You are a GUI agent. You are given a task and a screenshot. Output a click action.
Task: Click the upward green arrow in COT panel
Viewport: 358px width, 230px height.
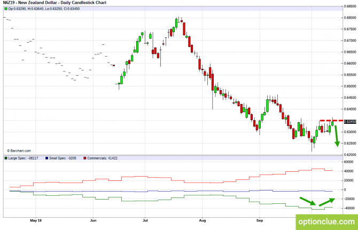(x=327, y=216)
